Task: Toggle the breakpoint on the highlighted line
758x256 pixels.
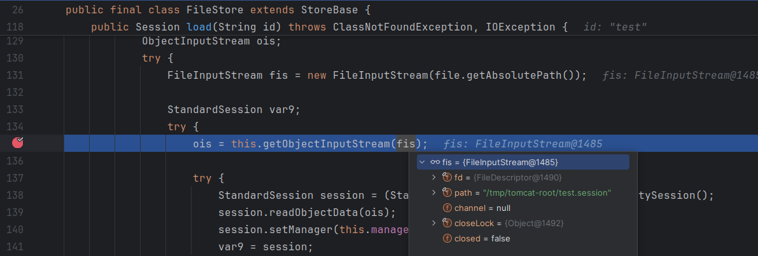Action: pos(18,142)
